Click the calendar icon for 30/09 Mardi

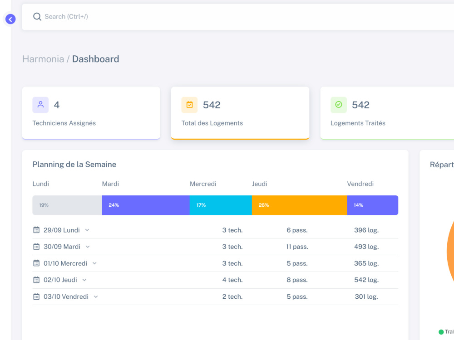(36, 247)
